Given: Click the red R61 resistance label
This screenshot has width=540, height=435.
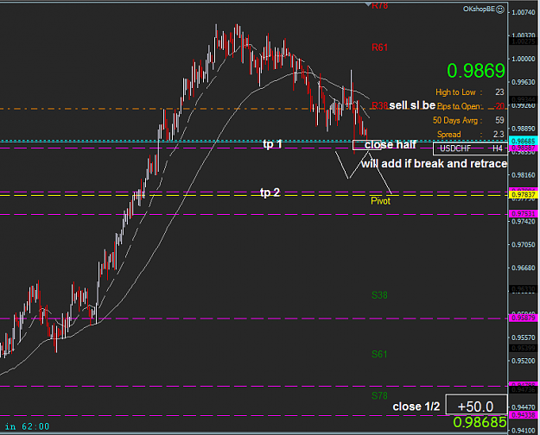Looking at the screenshot, I should tap(379, 47).
